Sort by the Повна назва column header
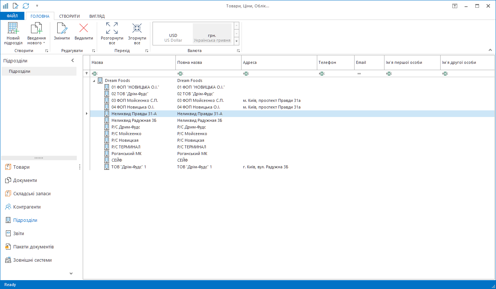The width and height of the screenshot is (496, 289). point(208,63)
